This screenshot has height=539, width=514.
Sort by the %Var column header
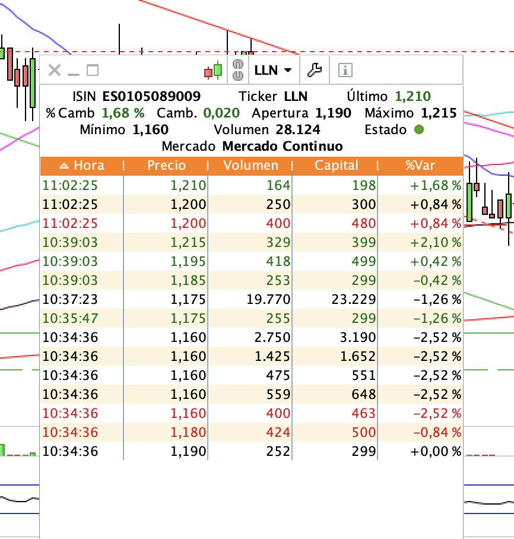pyautogui.click(x=420, y=166)
